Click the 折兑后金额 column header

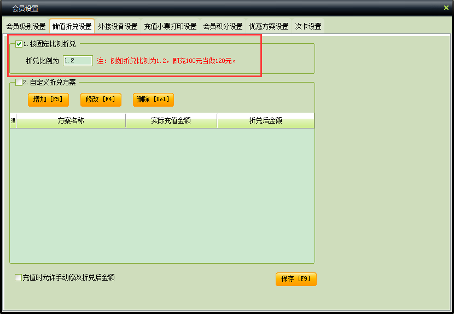(x=265, y=120)
